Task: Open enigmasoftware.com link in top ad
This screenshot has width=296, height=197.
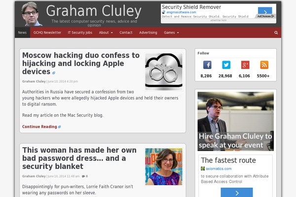Action: 181,12
